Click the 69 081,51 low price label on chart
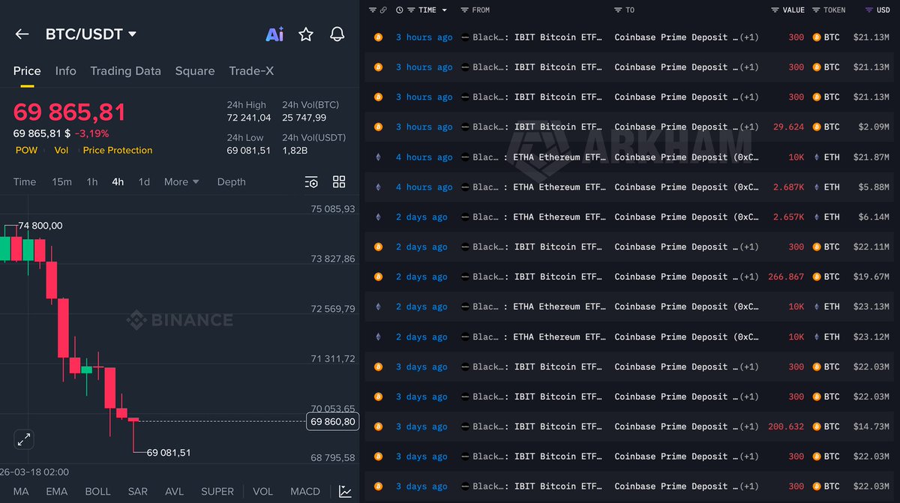The image size is (900, 503). (169, 453)
